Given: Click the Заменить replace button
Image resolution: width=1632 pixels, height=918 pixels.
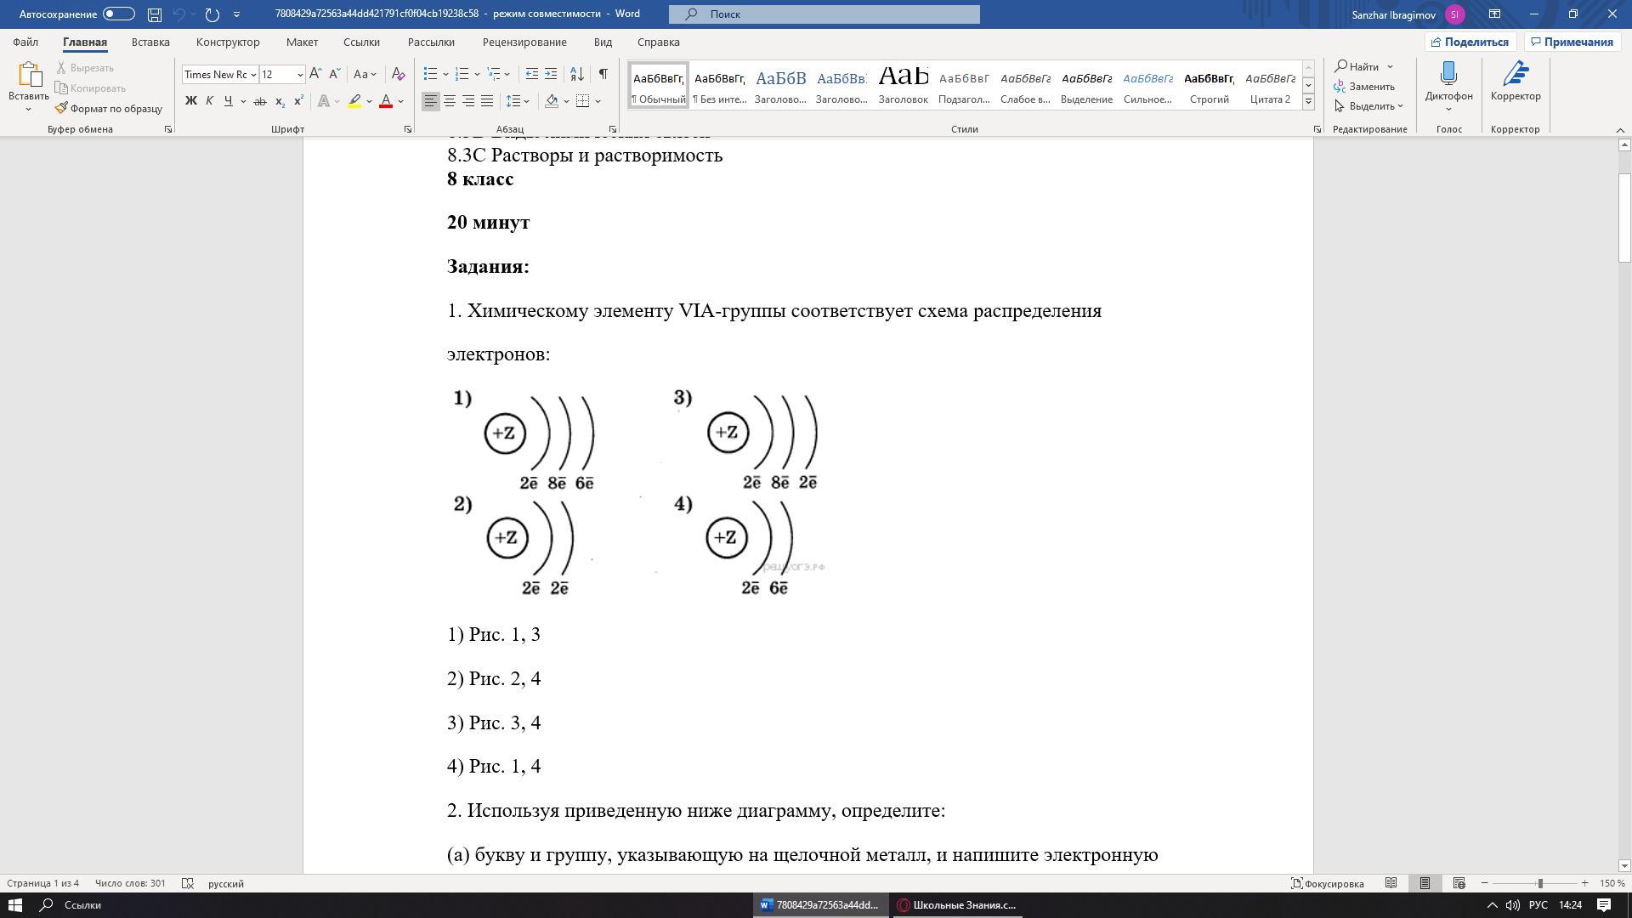Looking at the screenshot, I should tap(1365, 87).
